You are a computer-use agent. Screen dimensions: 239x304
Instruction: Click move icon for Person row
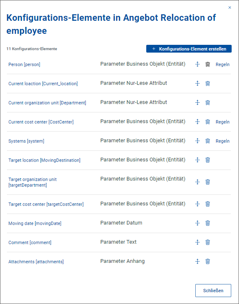click(x=197, y=64)
